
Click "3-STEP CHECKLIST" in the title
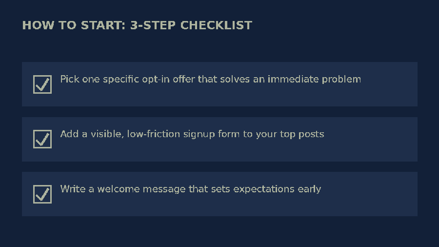click(191, 25)
